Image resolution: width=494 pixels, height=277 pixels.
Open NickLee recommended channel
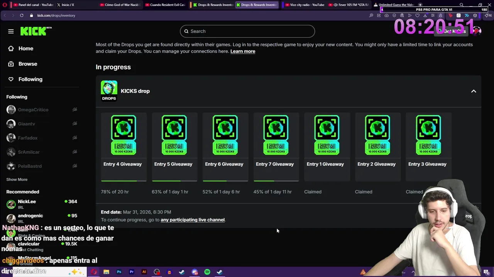pos(42,204)
